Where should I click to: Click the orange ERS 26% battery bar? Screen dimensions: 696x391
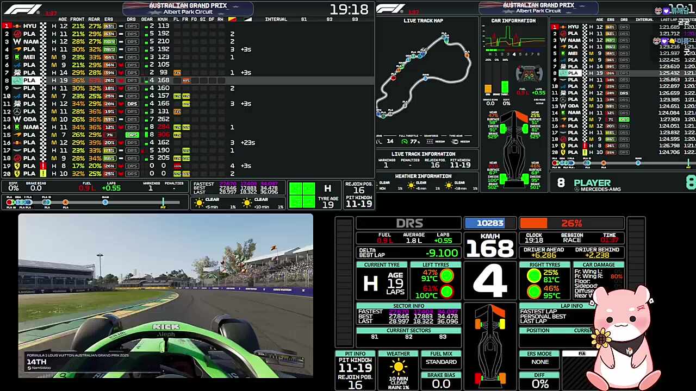(x=571, y=223)
